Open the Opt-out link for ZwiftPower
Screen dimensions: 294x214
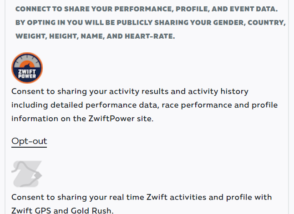click(x=29, y=141)
